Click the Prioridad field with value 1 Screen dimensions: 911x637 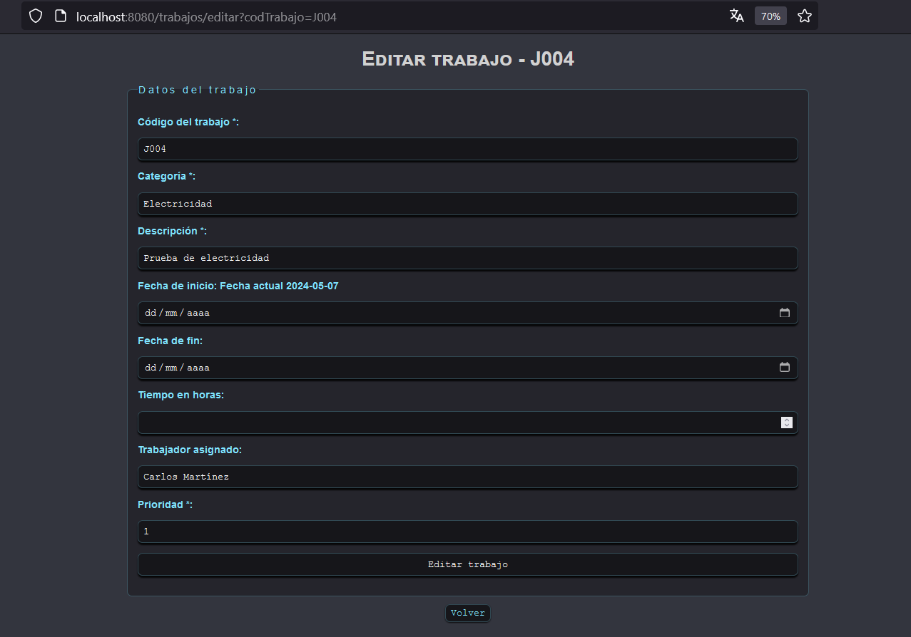point(467,532)
